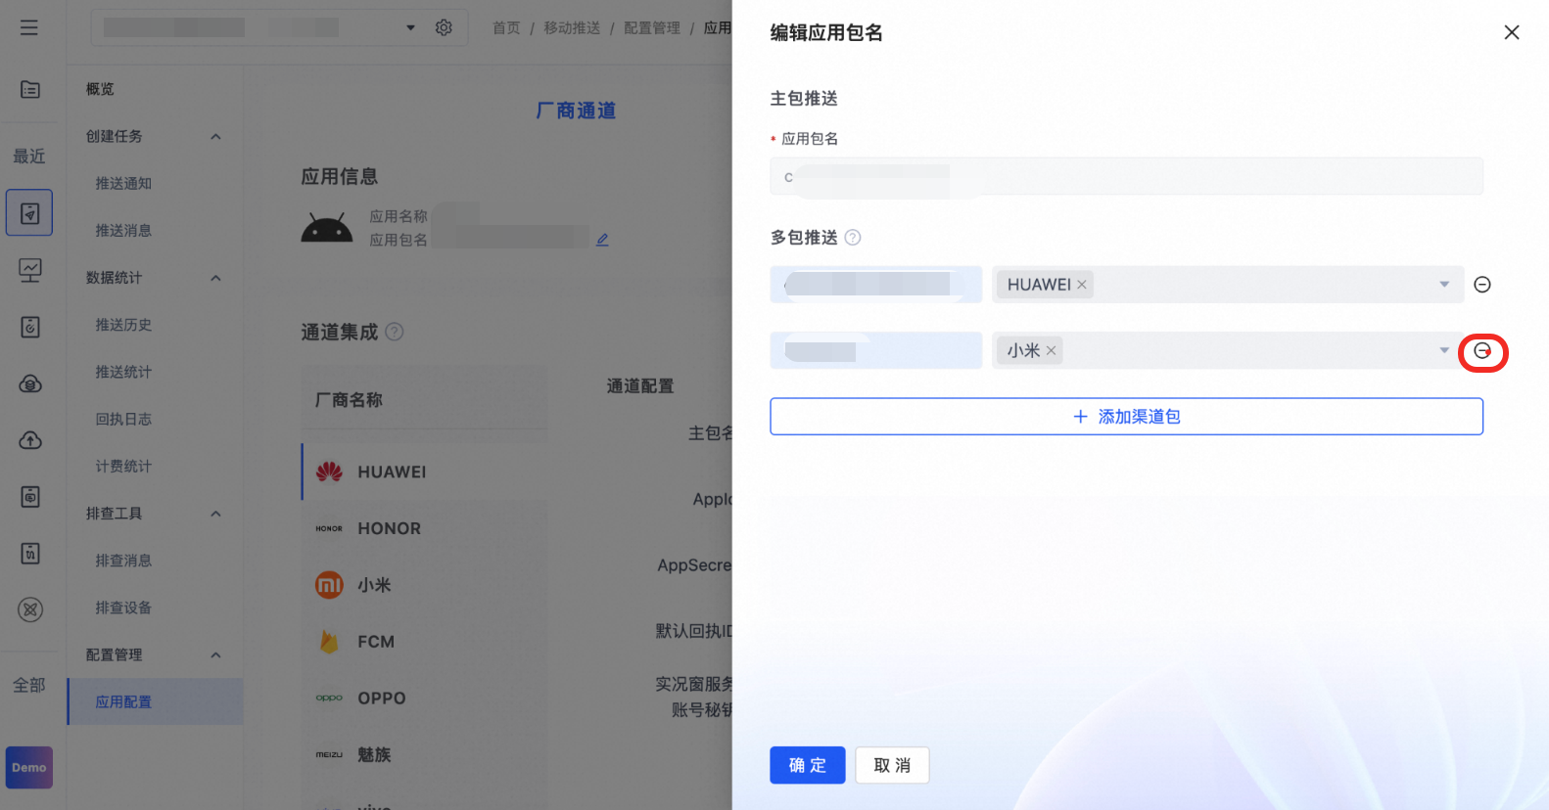Click the 厂商通道 heading tab

(x=576, y=111)
